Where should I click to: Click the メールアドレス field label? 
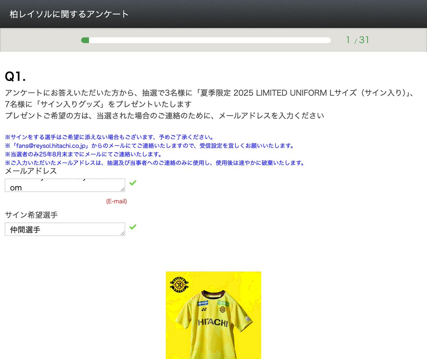(31, 171)
